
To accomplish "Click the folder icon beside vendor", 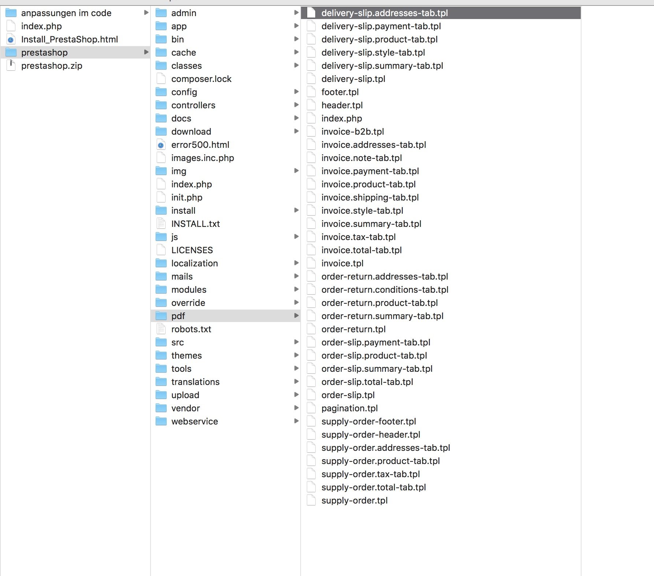I will coord(161,408).
